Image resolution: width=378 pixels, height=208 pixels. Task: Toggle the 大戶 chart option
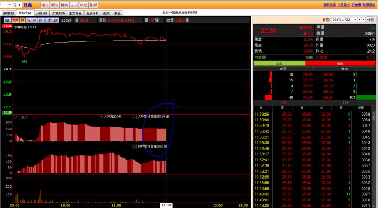coord(15,20)
